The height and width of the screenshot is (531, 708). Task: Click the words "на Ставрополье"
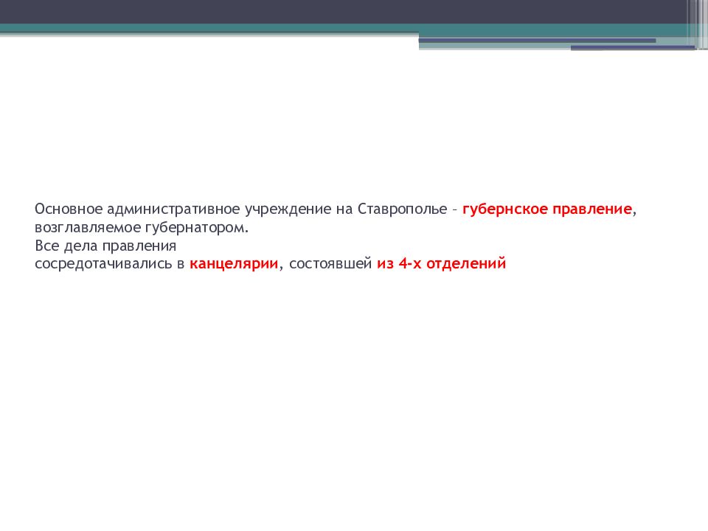tap(392, 209)
